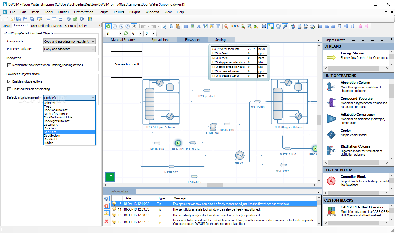Click the blue info About icon
The width and height of the screenshot is (395, 233).
[82, 19]
